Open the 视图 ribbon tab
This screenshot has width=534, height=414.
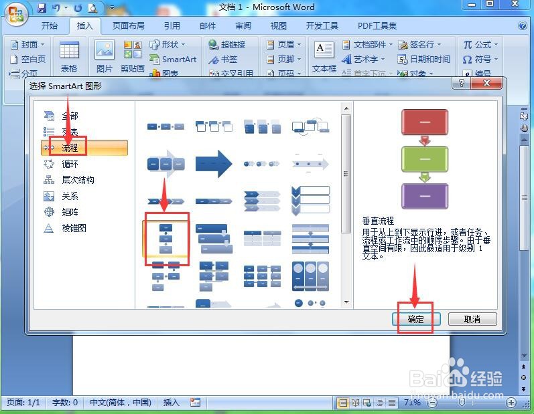pos(279,26)
